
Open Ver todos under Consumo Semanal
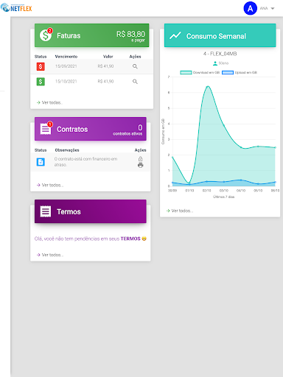click(180, 211)
